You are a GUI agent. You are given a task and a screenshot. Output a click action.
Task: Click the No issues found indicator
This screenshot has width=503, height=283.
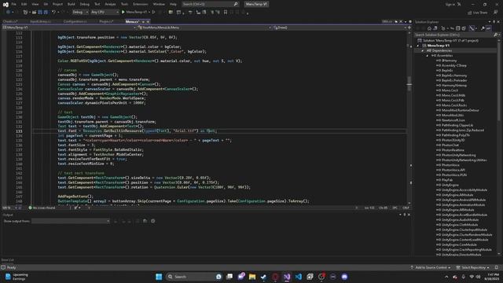[x=42, y=208]
